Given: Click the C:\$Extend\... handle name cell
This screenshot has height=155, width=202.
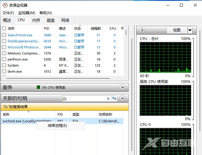Looking at the screenshot, I should click(x=109, y=121).
